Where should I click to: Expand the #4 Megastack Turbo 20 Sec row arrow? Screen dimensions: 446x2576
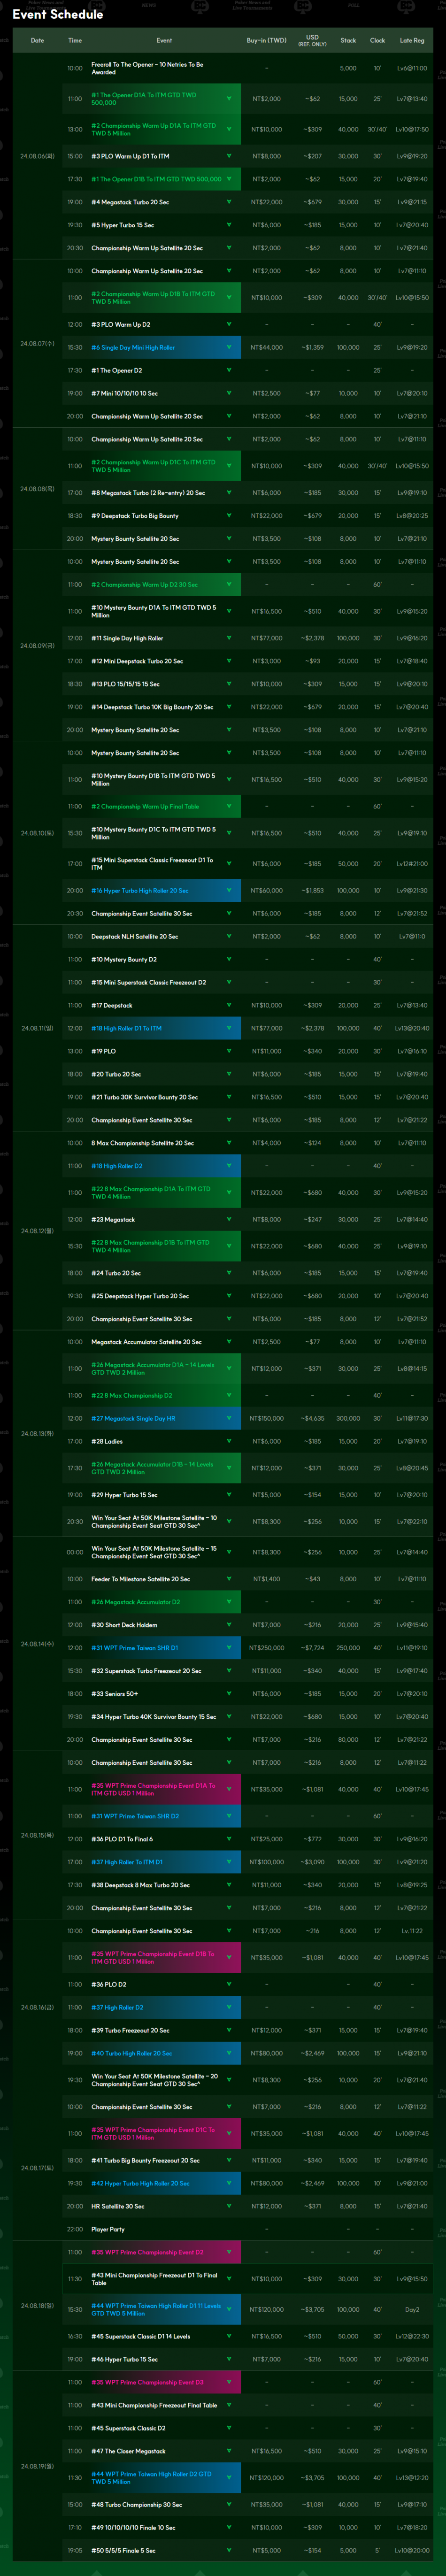pos(229,202)
